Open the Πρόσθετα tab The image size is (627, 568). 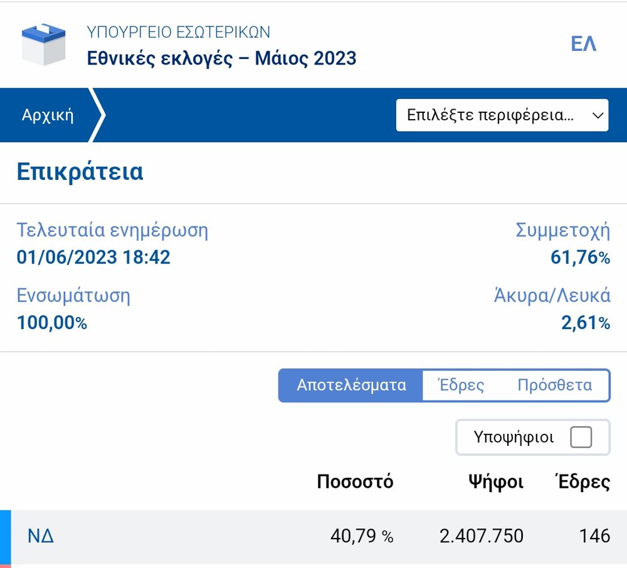[x=554, y=385]
